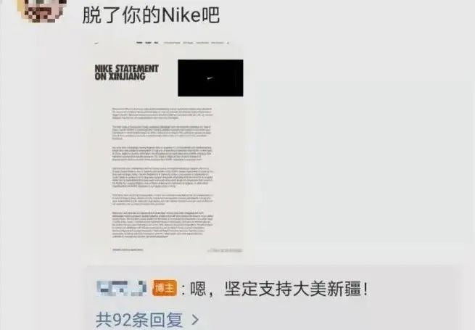Click the first paragraph of the Nike statement
The height and width of the screenshot is (330, 475).
point(162,112)
